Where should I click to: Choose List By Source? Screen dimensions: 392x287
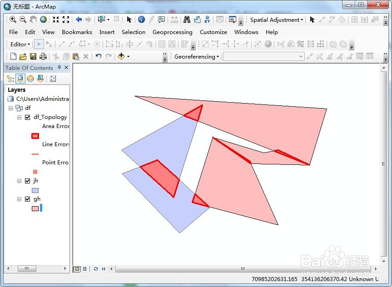click(20, 79)
